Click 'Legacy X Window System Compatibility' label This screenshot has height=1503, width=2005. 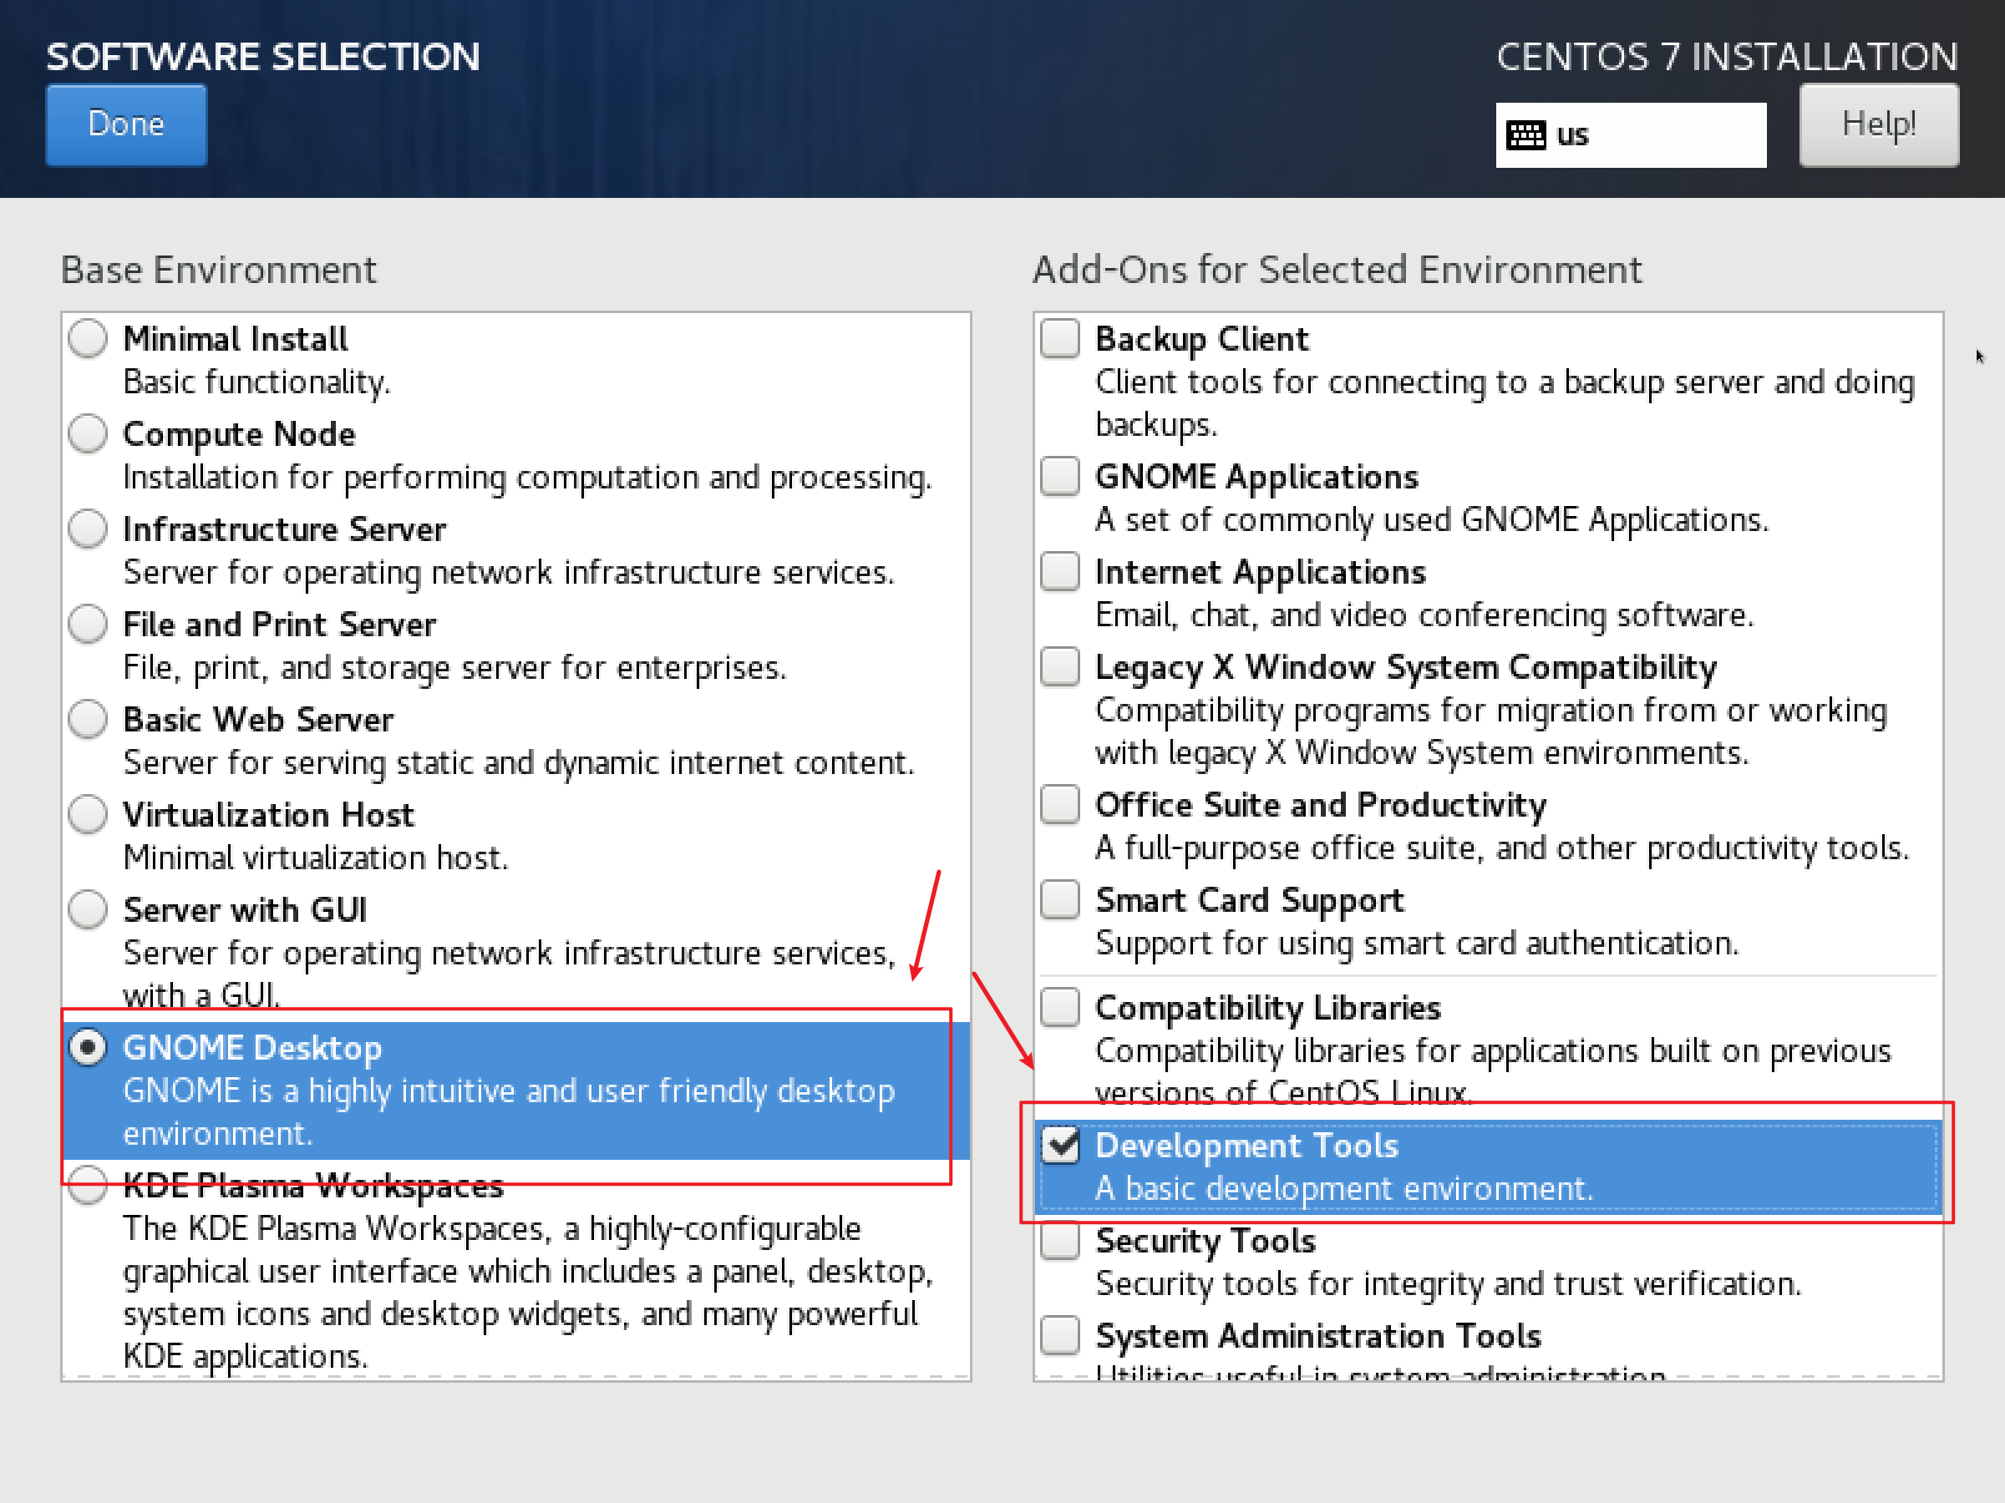[1407, 668]
